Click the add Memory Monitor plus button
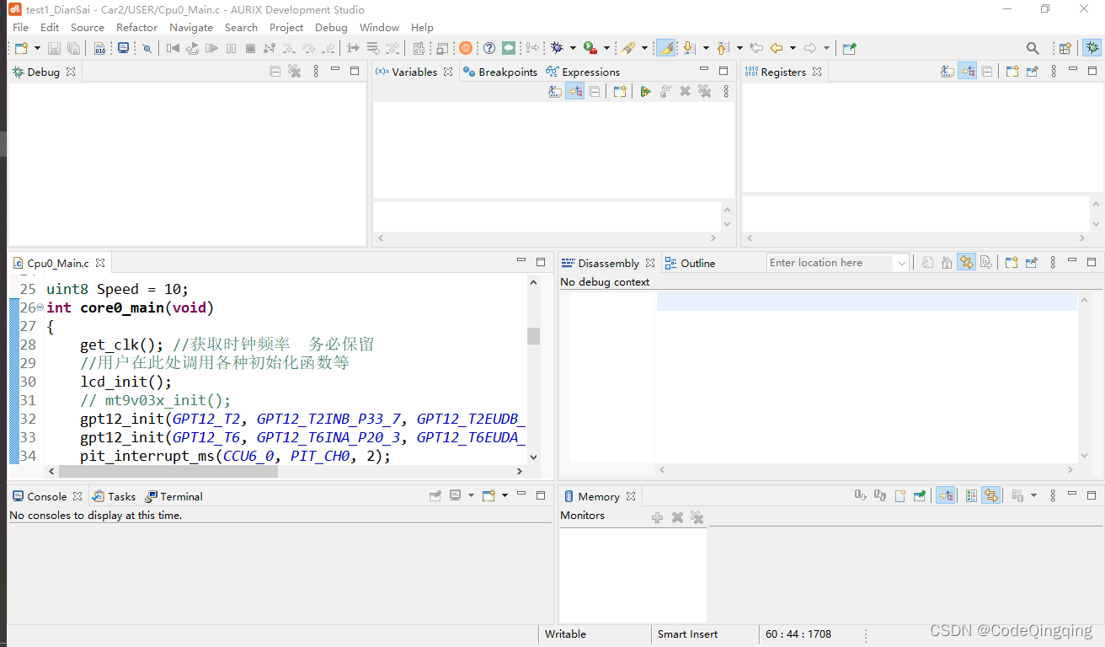The height and width of the screenshot is (647, 1105). click(x=657, y=516)
